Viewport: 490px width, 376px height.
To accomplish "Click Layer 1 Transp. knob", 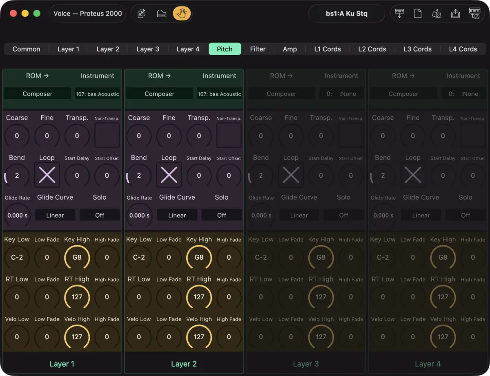I will click(77, 136).
